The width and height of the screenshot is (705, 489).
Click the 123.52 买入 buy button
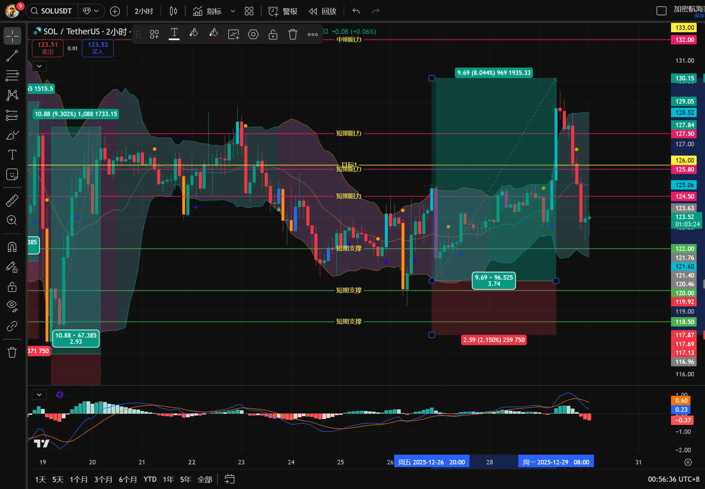pos(98,48)
